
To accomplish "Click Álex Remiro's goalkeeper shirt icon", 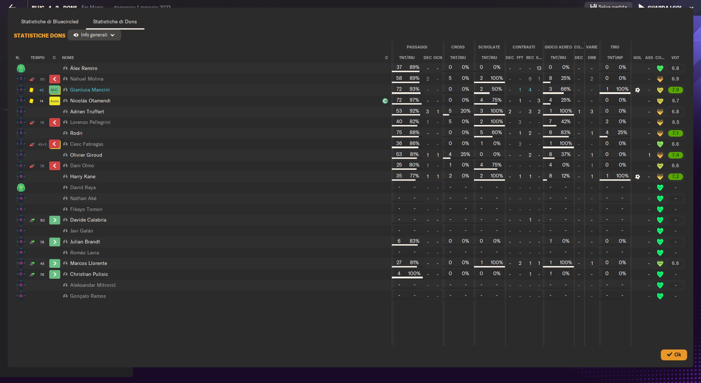I will [21, 68].
